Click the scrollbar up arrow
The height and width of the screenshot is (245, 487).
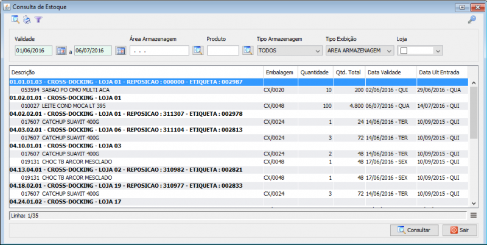[x=474, y=83]
